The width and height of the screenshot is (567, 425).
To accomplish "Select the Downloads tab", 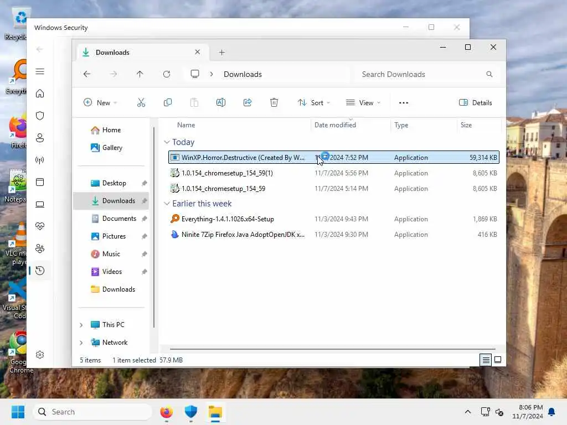I will (x=141, y=53).
